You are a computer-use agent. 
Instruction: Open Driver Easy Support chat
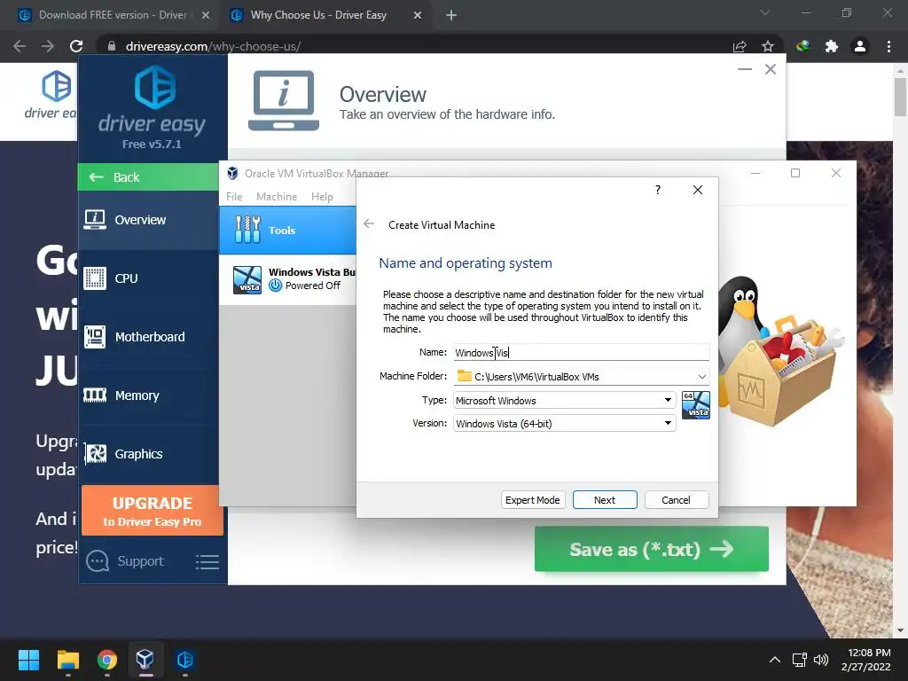tap(125, 561)
